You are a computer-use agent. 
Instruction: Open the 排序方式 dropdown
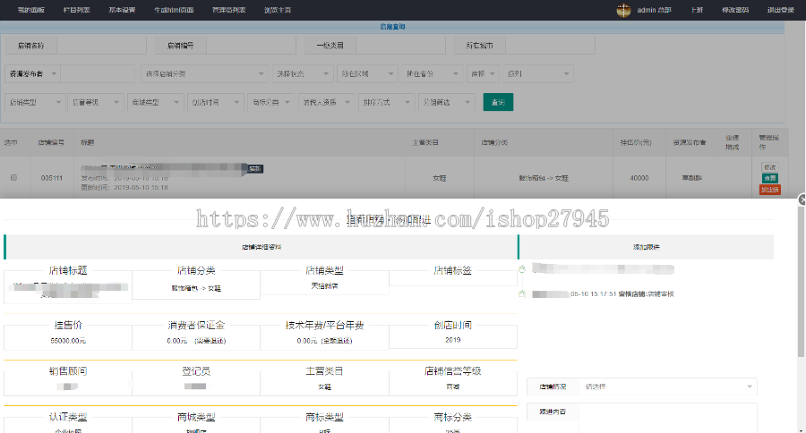pos(387,102)
